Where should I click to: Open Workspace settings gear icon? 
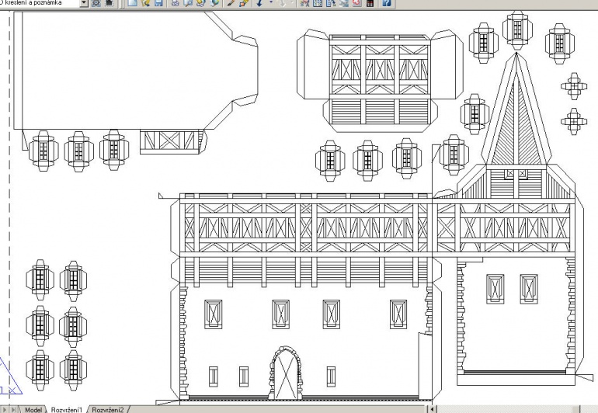(x=96, y=3)
